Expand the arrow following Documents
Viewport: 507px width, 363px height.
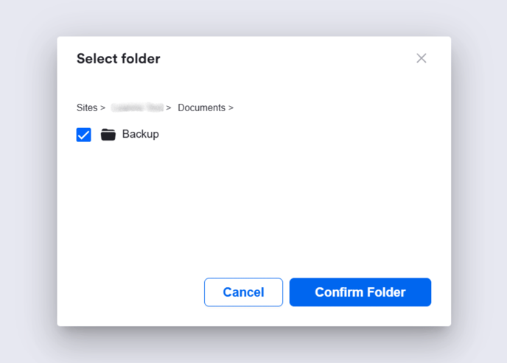[231, 108]
